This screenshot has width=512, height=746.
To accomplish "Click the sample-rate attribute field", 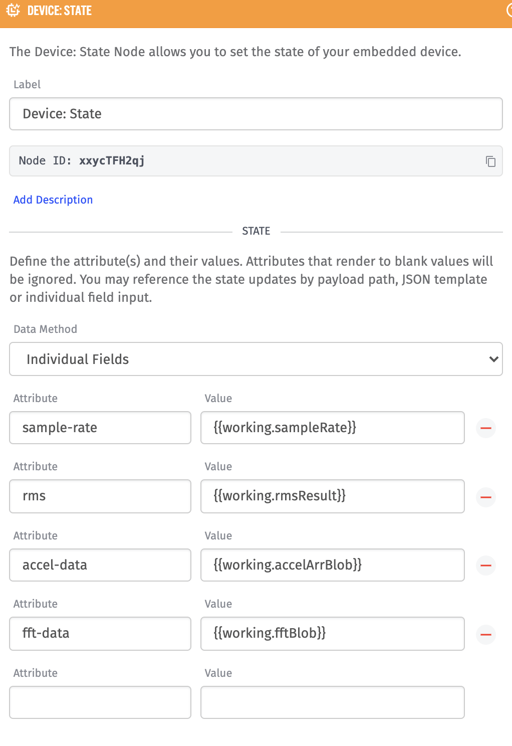I will pos(100,428).
